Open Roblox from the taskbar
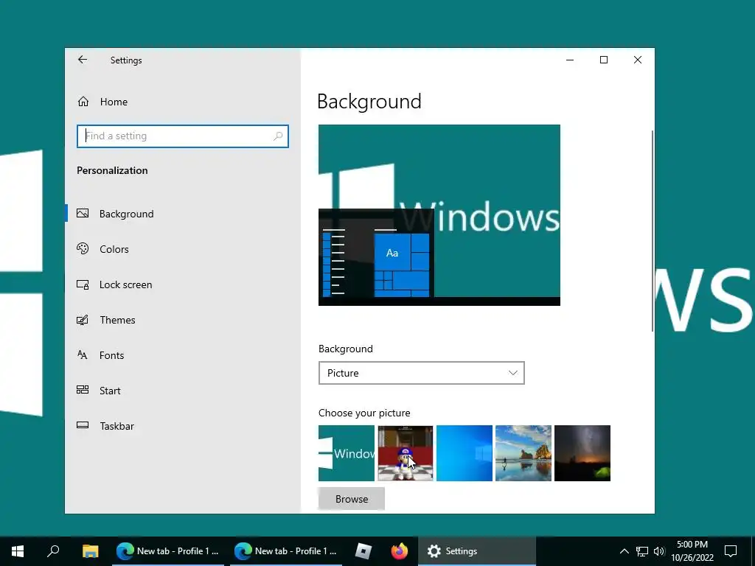The image size is (755, 566). click(363, 551)
